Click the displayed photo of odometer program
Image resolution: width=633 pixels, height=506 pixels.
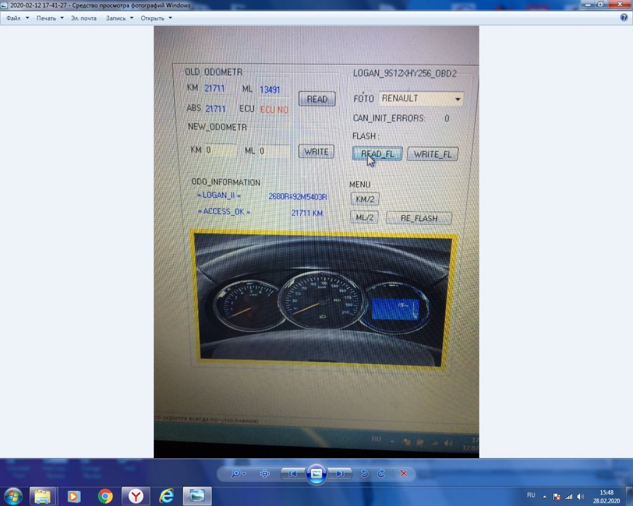click(x=316, y=241)
